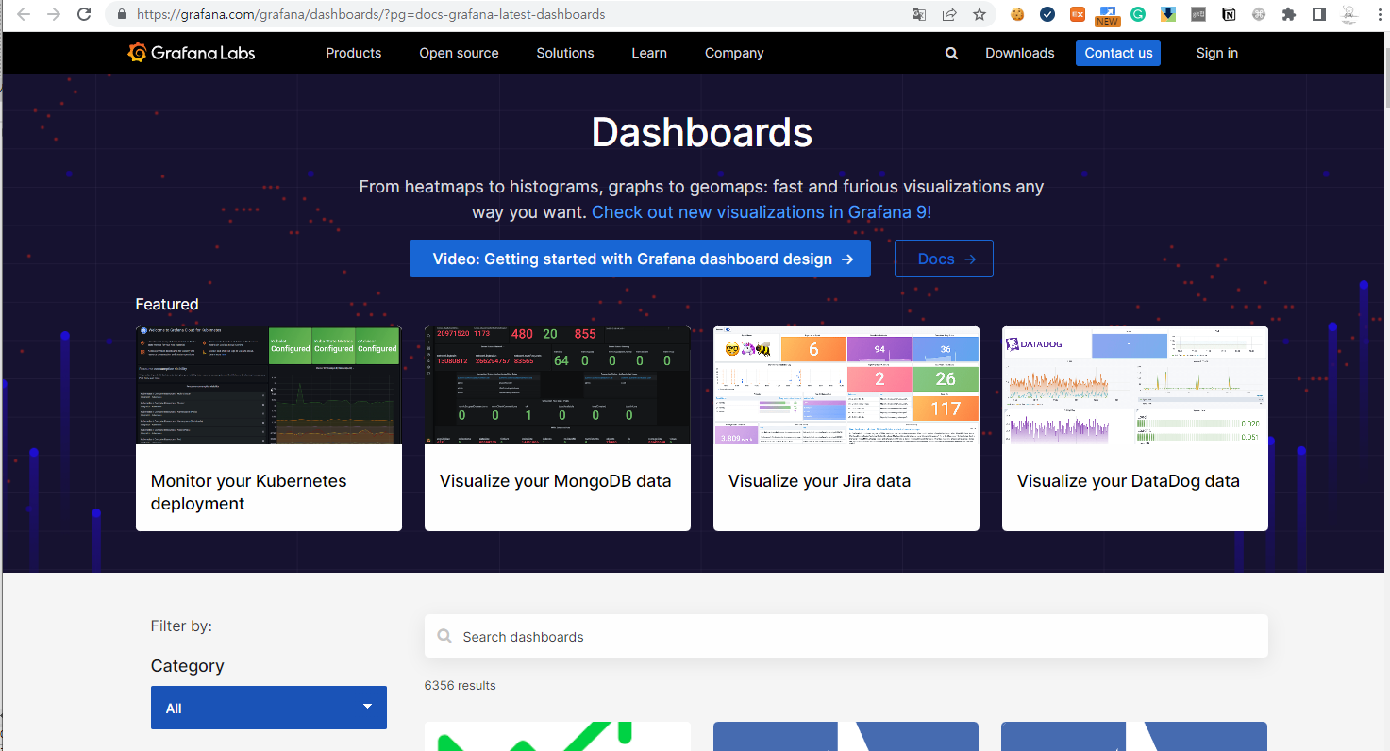View site info via the padlock icon
1390x751 pixels.
coord(121,15)
